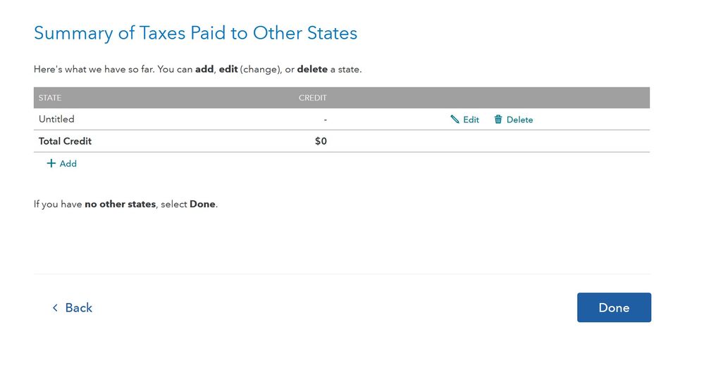The width and height of the screenshot is (704, 374).
Task: Click the CREDIT column header
Action: [x=313, y=98]
